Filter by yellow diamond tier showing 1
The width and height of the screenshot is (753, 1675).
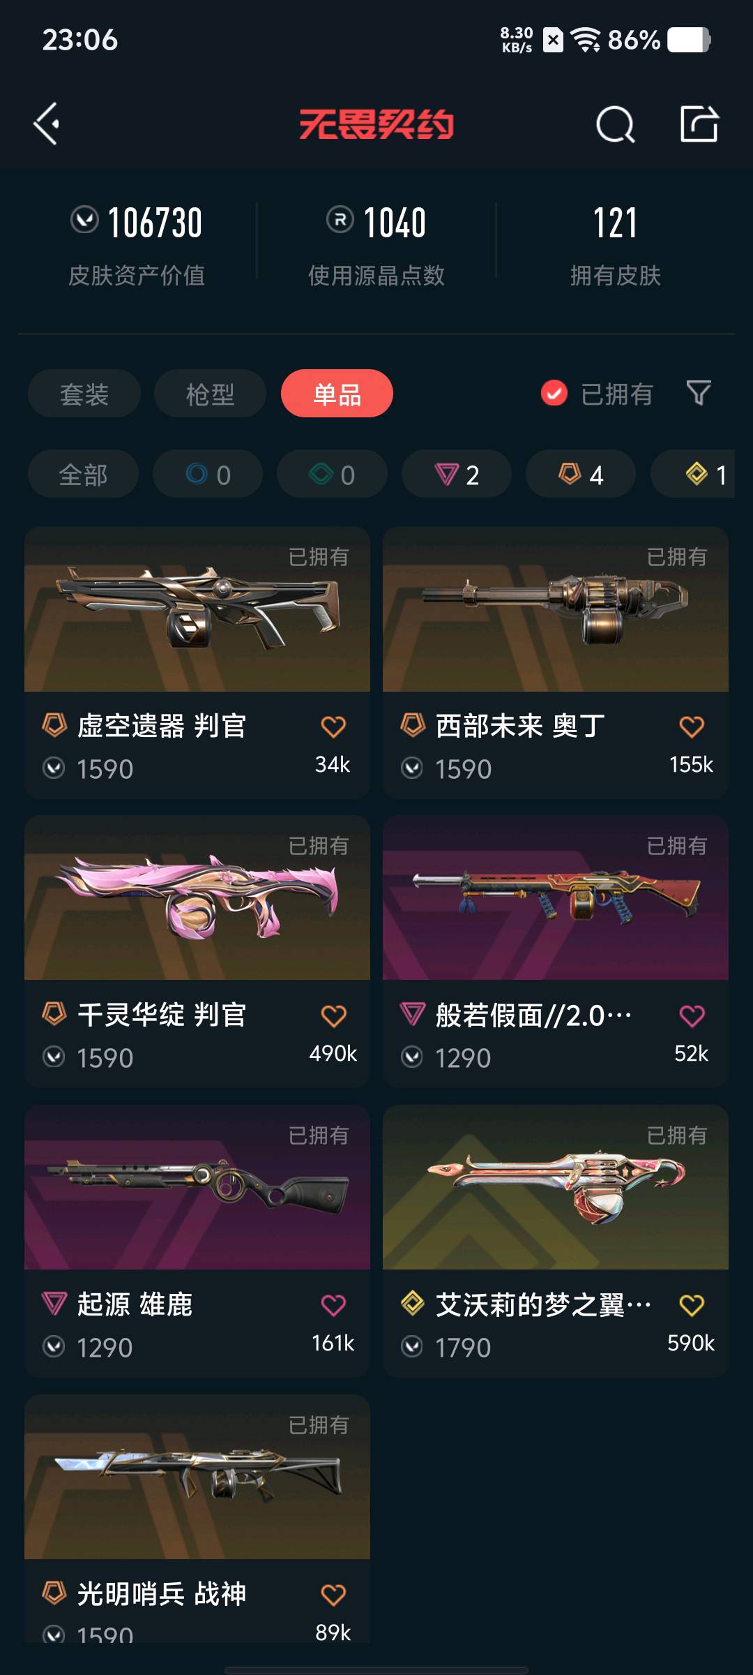(x=693, y=474)
